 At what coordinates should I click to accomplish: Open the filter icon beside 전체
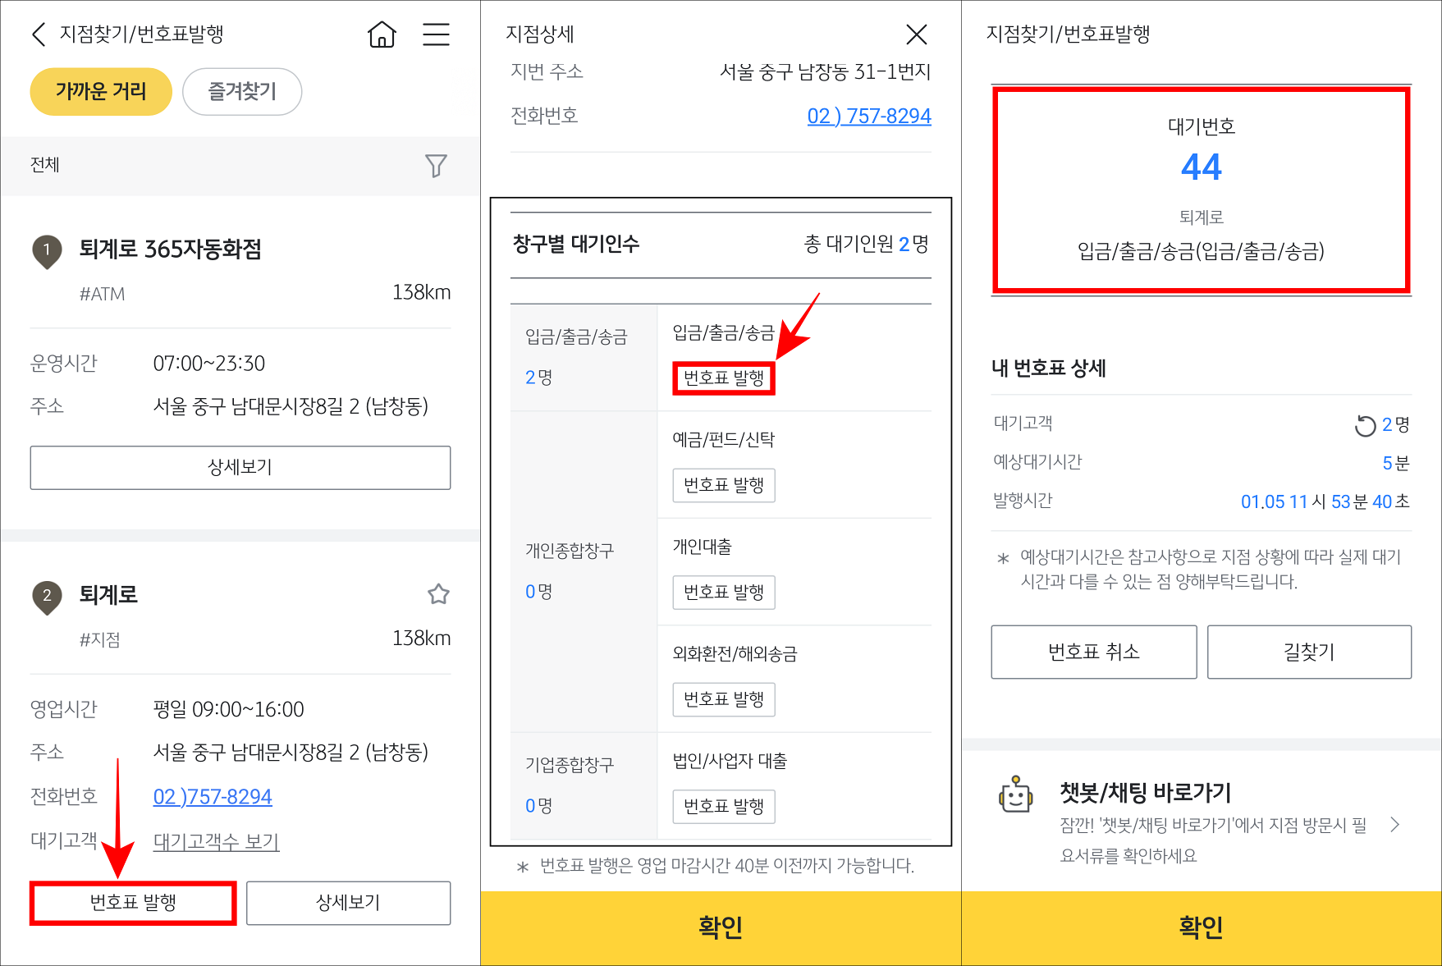click(x=436, y=166)
